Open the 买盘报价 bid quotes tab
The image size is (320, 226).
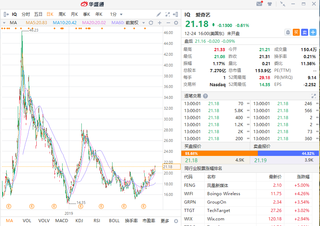(x=216, y=146)
